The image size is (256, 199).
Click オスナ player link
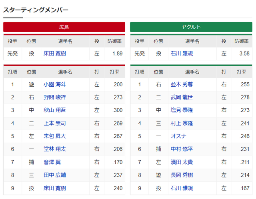point(178,136)
